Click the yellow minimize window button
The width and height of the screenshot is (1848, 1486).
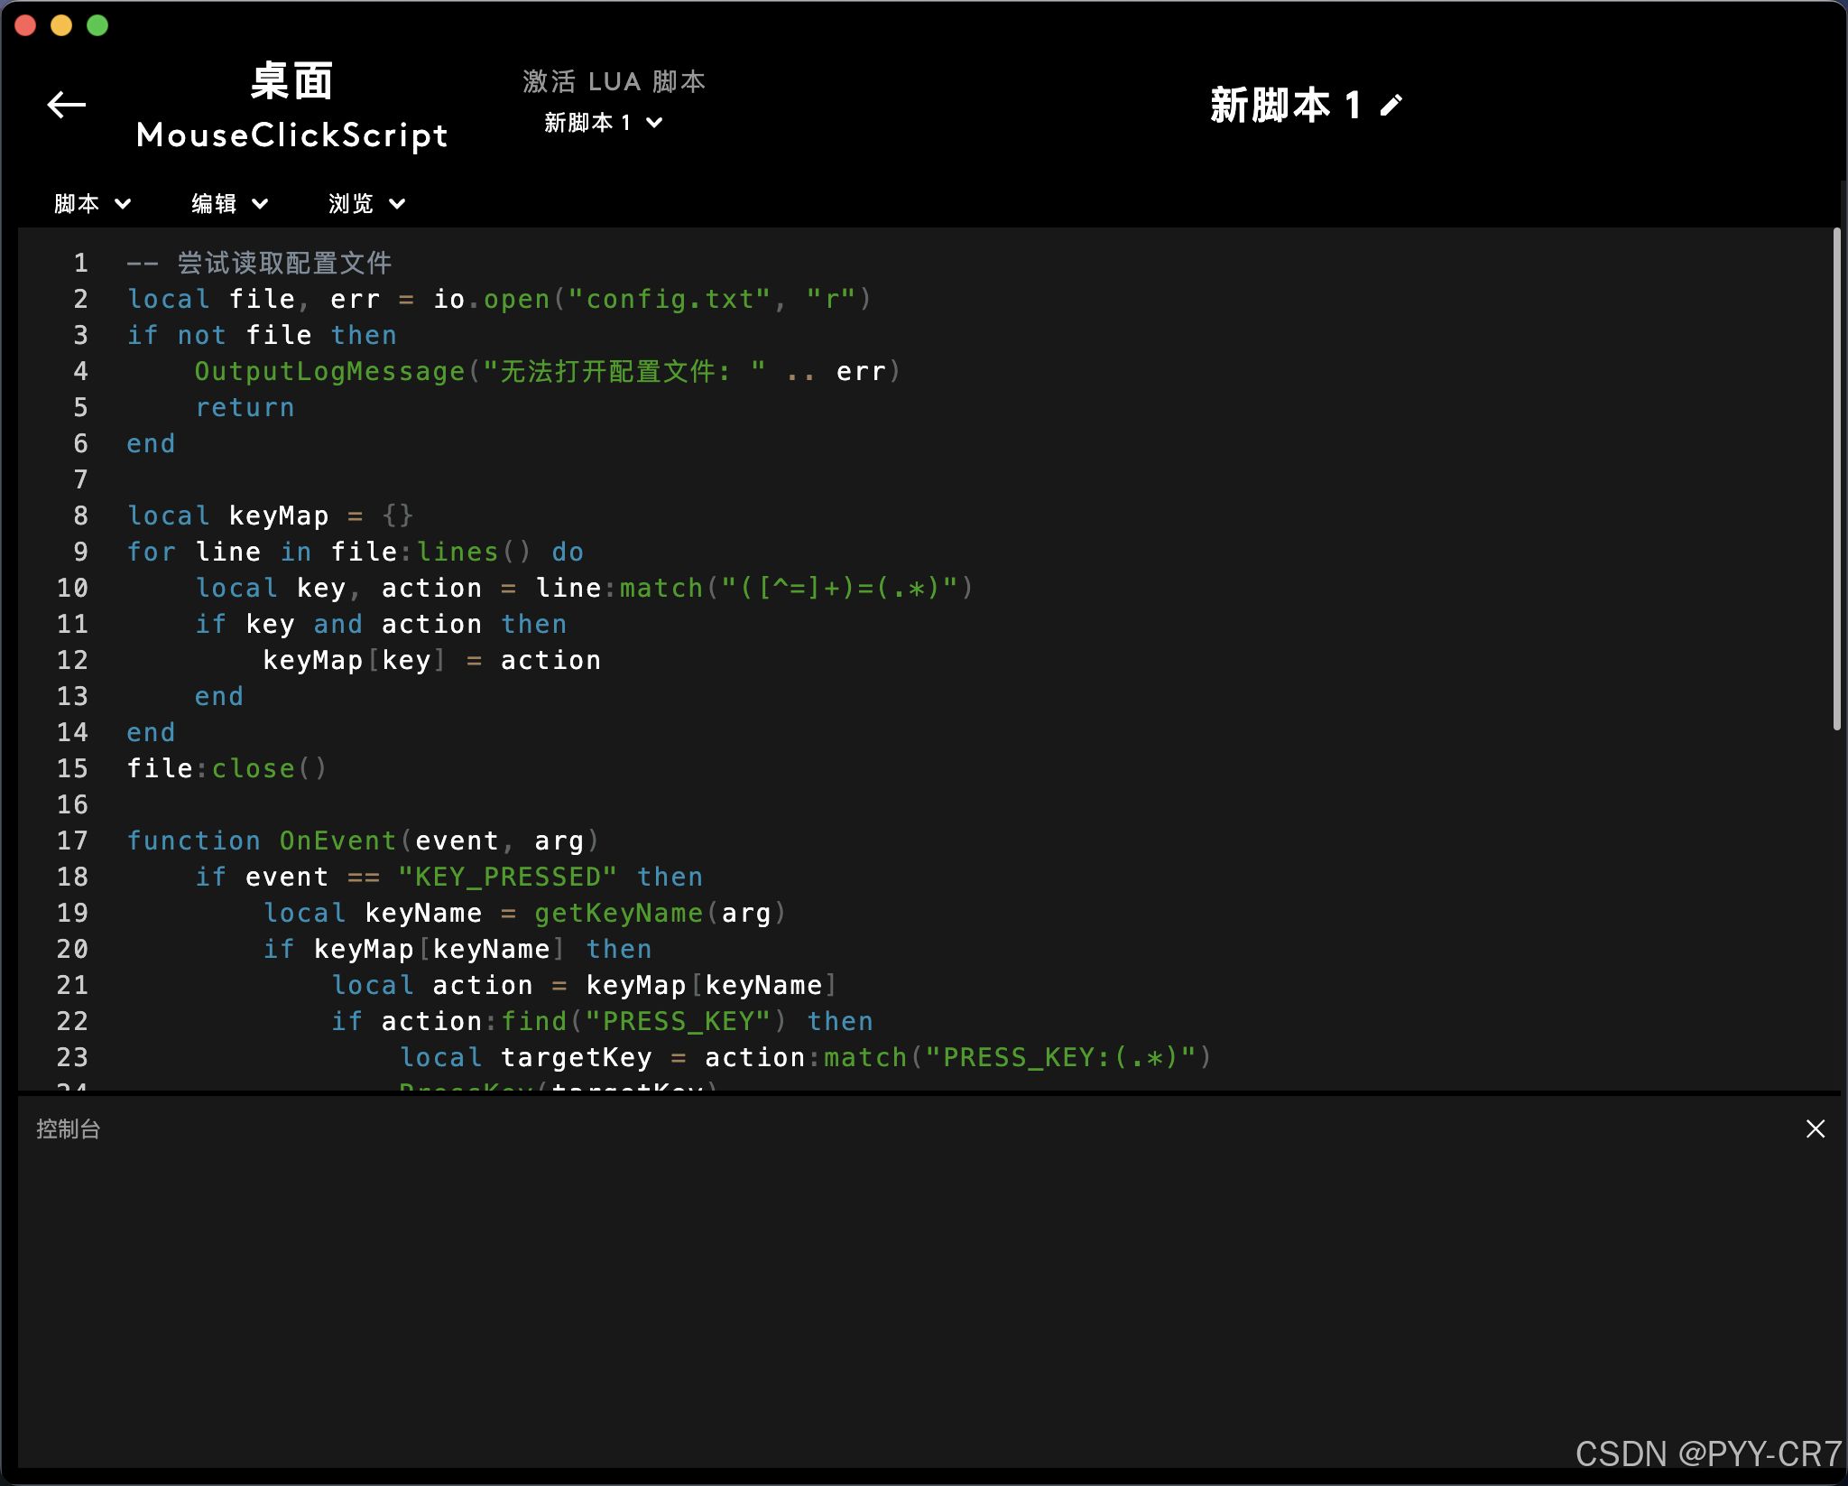tap(61, 25)
